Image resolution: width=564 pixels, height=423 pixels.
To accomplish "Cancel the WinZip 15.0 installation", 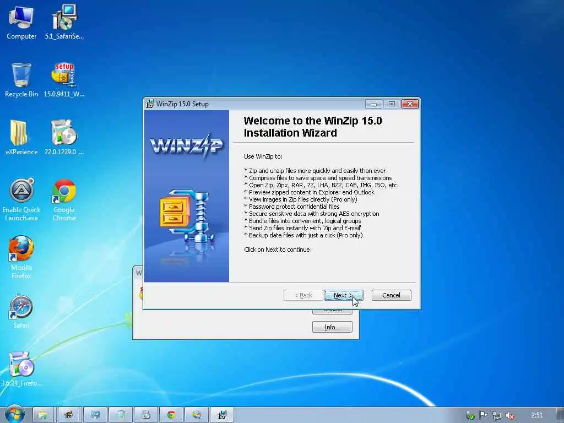I will [391, 295].
